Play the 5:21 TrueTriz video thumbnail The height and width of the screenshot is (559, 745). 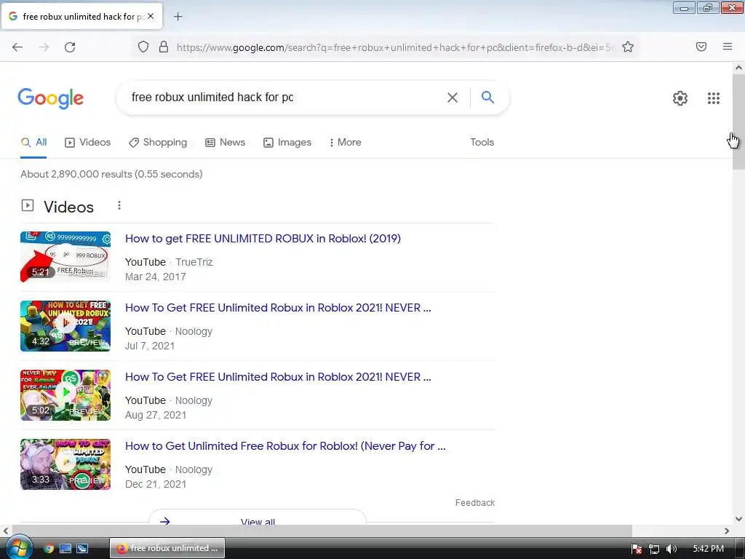coord(65,257)
